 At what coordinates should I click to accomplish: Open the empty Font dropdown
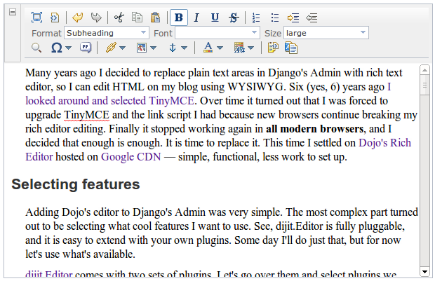[x=217, y=33]
